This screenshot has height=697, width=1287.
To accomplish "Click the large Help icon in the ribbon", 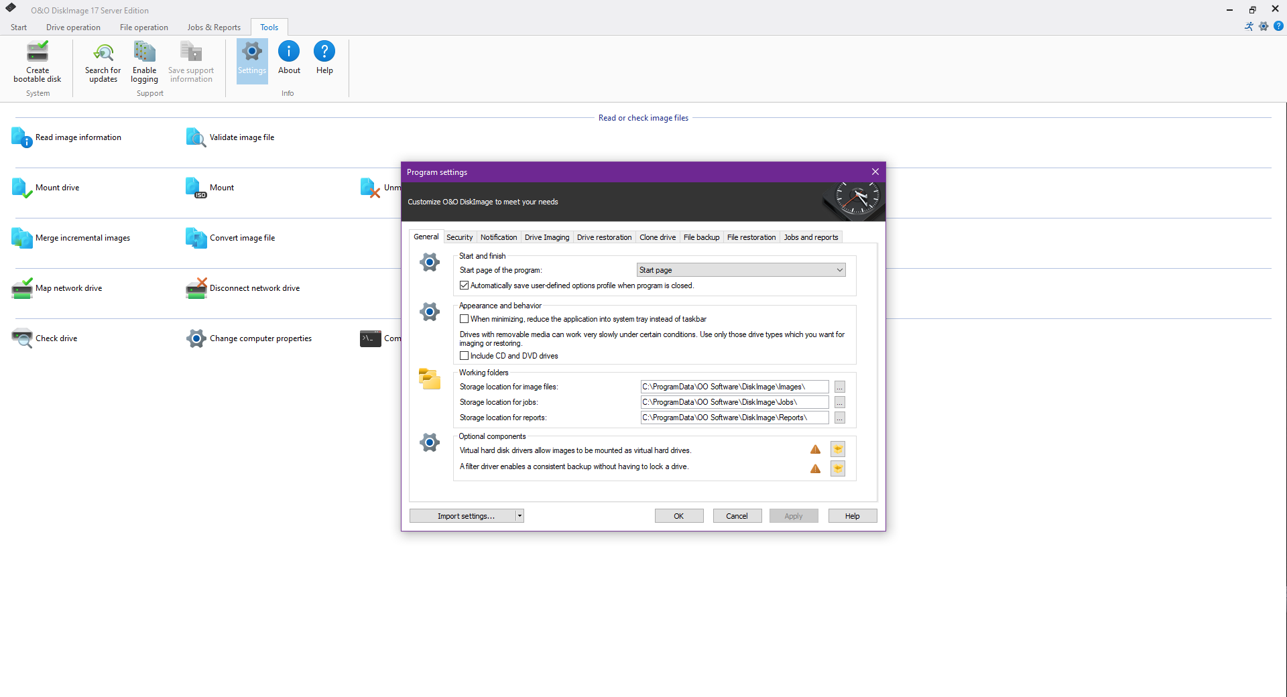I will pos(324,52).
